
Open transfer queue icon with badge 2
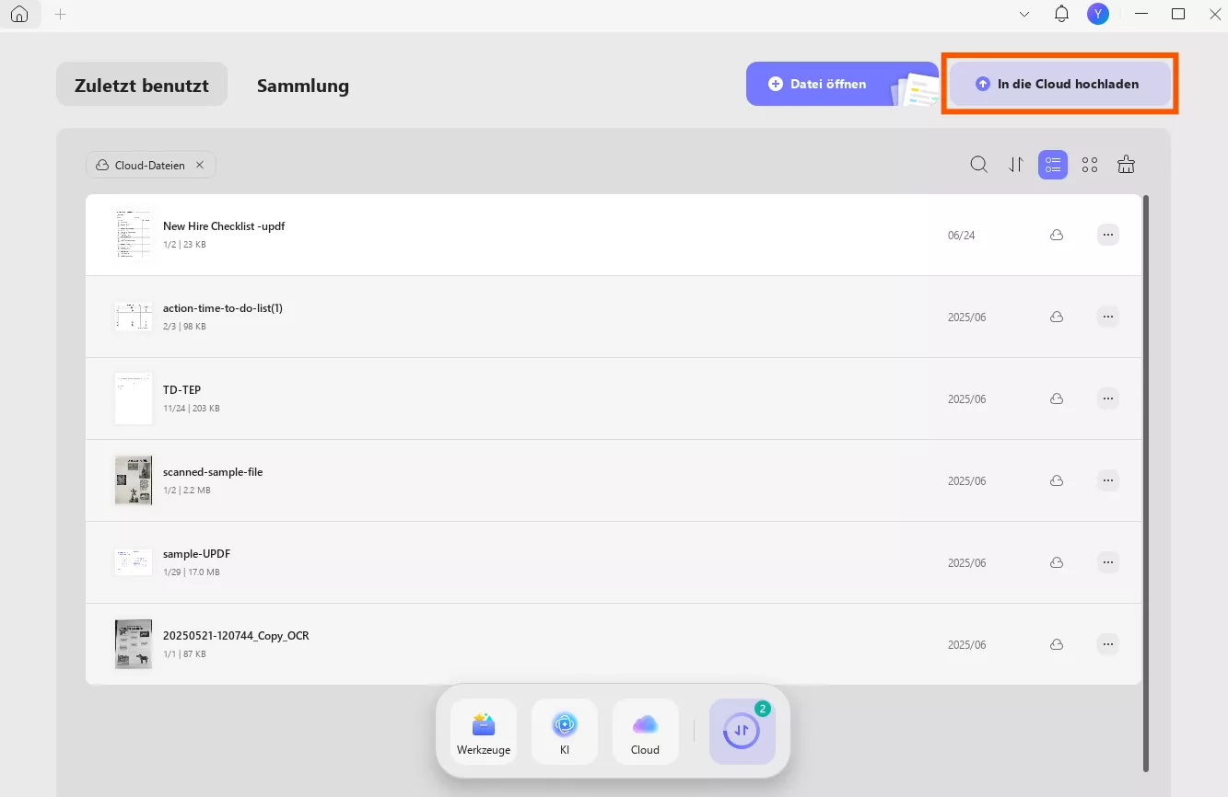[x=743, y=732]
